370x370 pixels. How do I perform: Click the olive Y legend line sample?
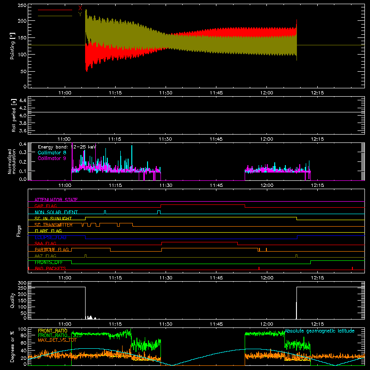point(55,16)
